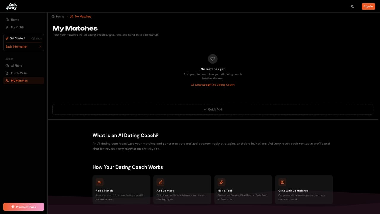Click the Add a Match card title

[104, 191]
